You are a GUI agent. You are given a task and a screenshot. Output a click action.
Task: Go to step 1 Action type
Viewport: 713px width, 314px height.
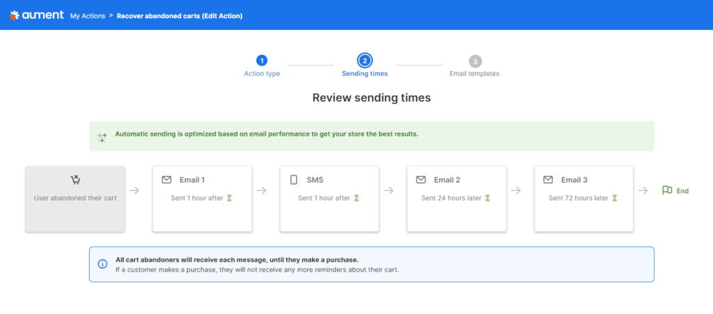click(262, 66)
